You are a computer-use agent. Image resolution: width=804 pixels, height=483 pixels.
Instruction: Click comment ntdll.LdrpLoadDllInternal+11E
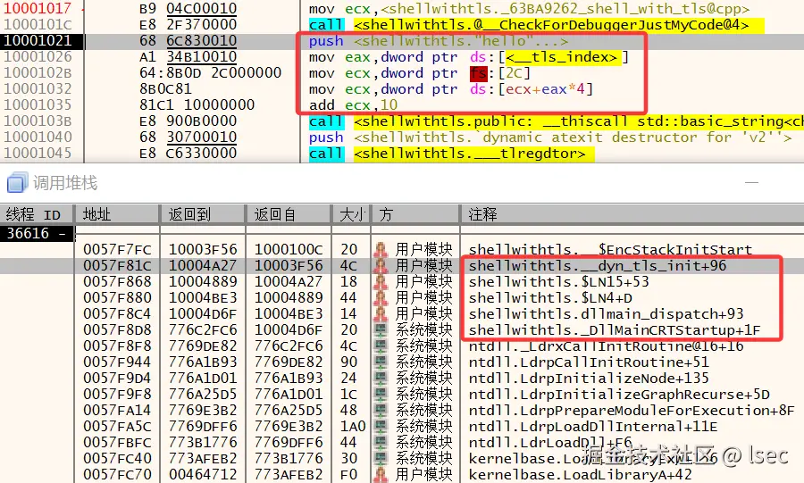point(593,427)
